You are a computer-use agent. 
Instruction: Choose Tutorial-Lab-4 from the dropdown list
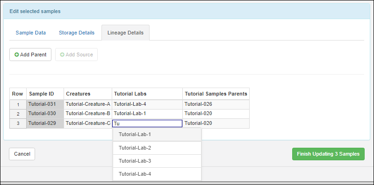(x=157, y=174)
